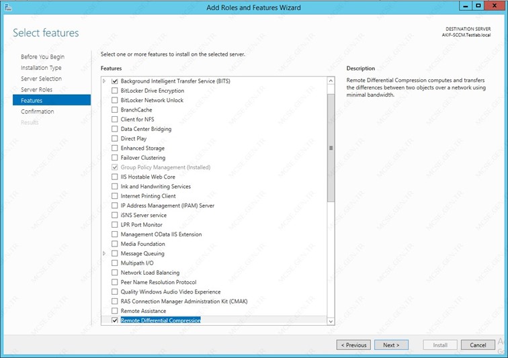
Task: Check Data Center Bridging checkbox
Action: click(x=114, y=129)
